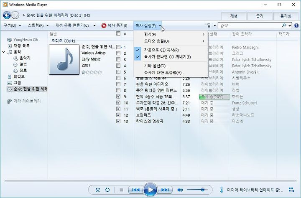Click the seek bar above playback controls
Viewport: 301px width, 198px height.
coord(150,181)
